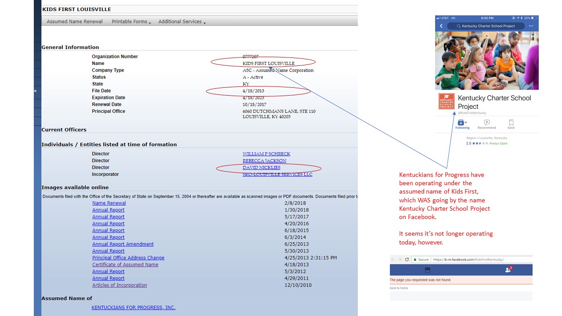This screenshot has width=562, height=316.
Task: Open the Assumed Name Renewal menu item
Action: tap(75, 22)
